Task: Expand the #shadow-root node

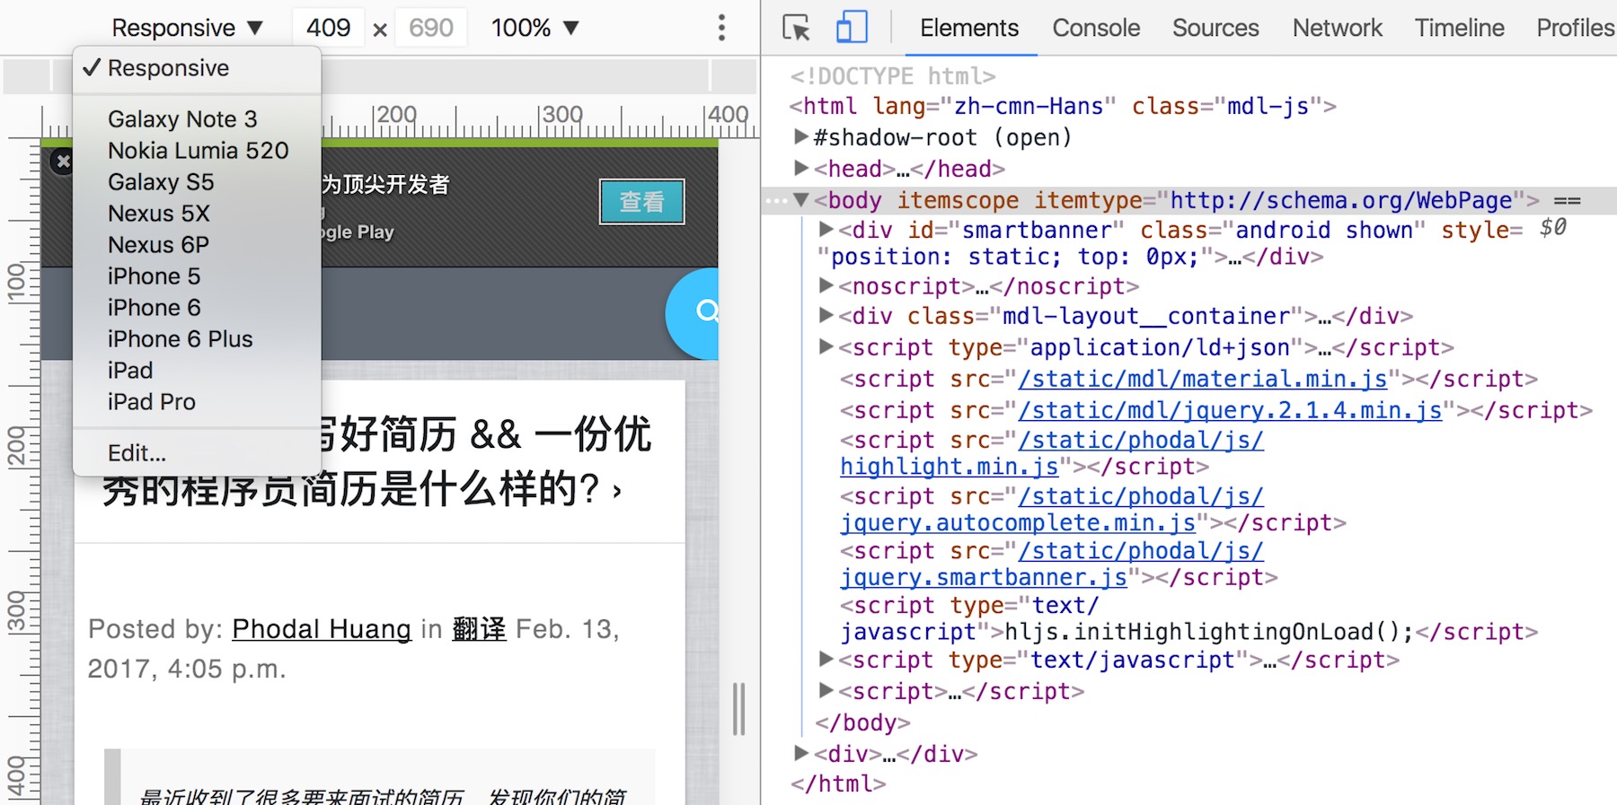Action: coord(801,137)
